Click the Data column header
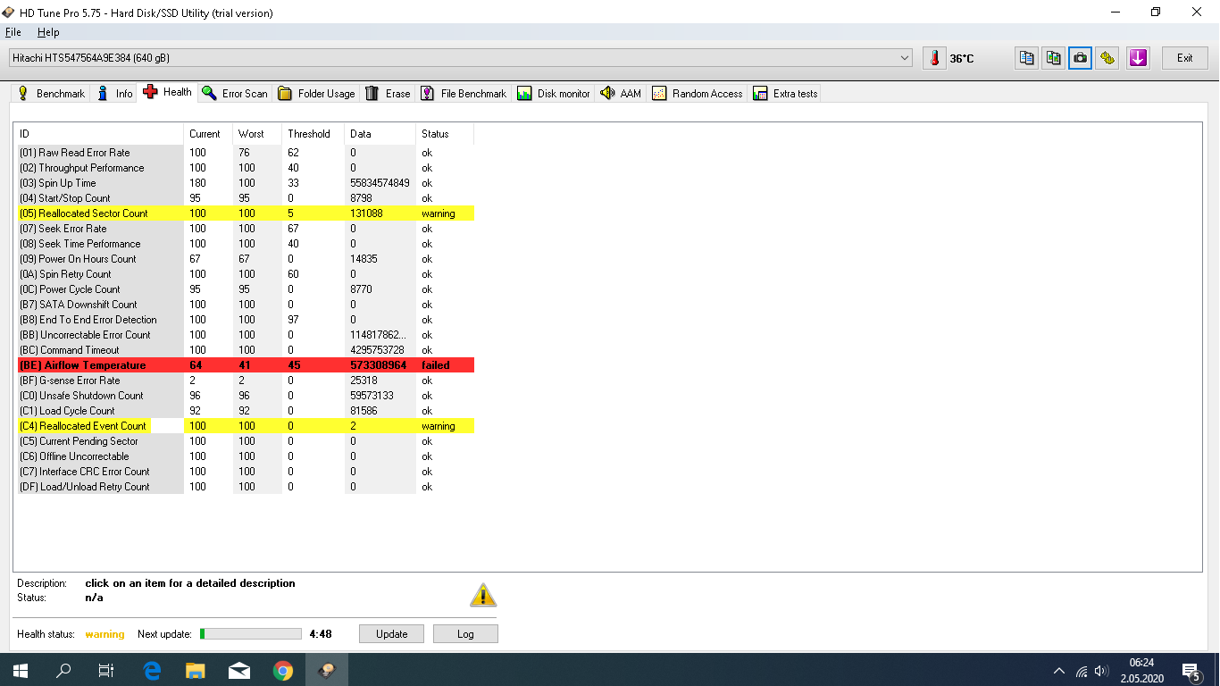The image size is (1220, 686). click(380, 134)
